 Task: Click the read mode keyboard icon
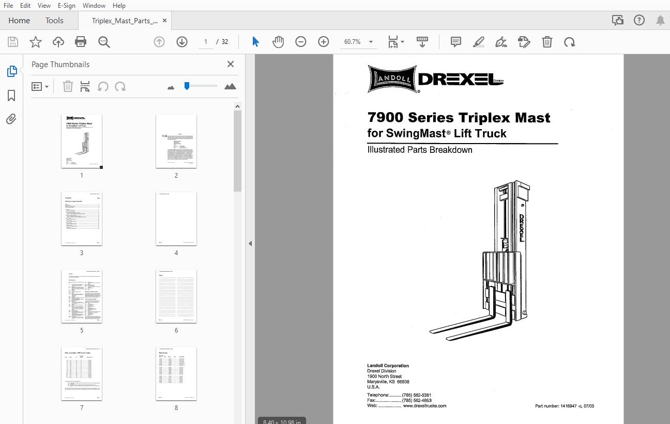tap(422, 42)
